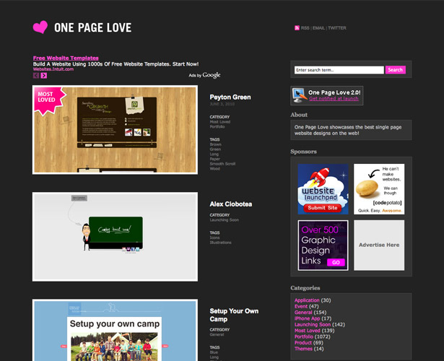Image resolution: width=444 pixels, height=361 pixels.
Task: Select the Wood tag
Action: (214, 168)
